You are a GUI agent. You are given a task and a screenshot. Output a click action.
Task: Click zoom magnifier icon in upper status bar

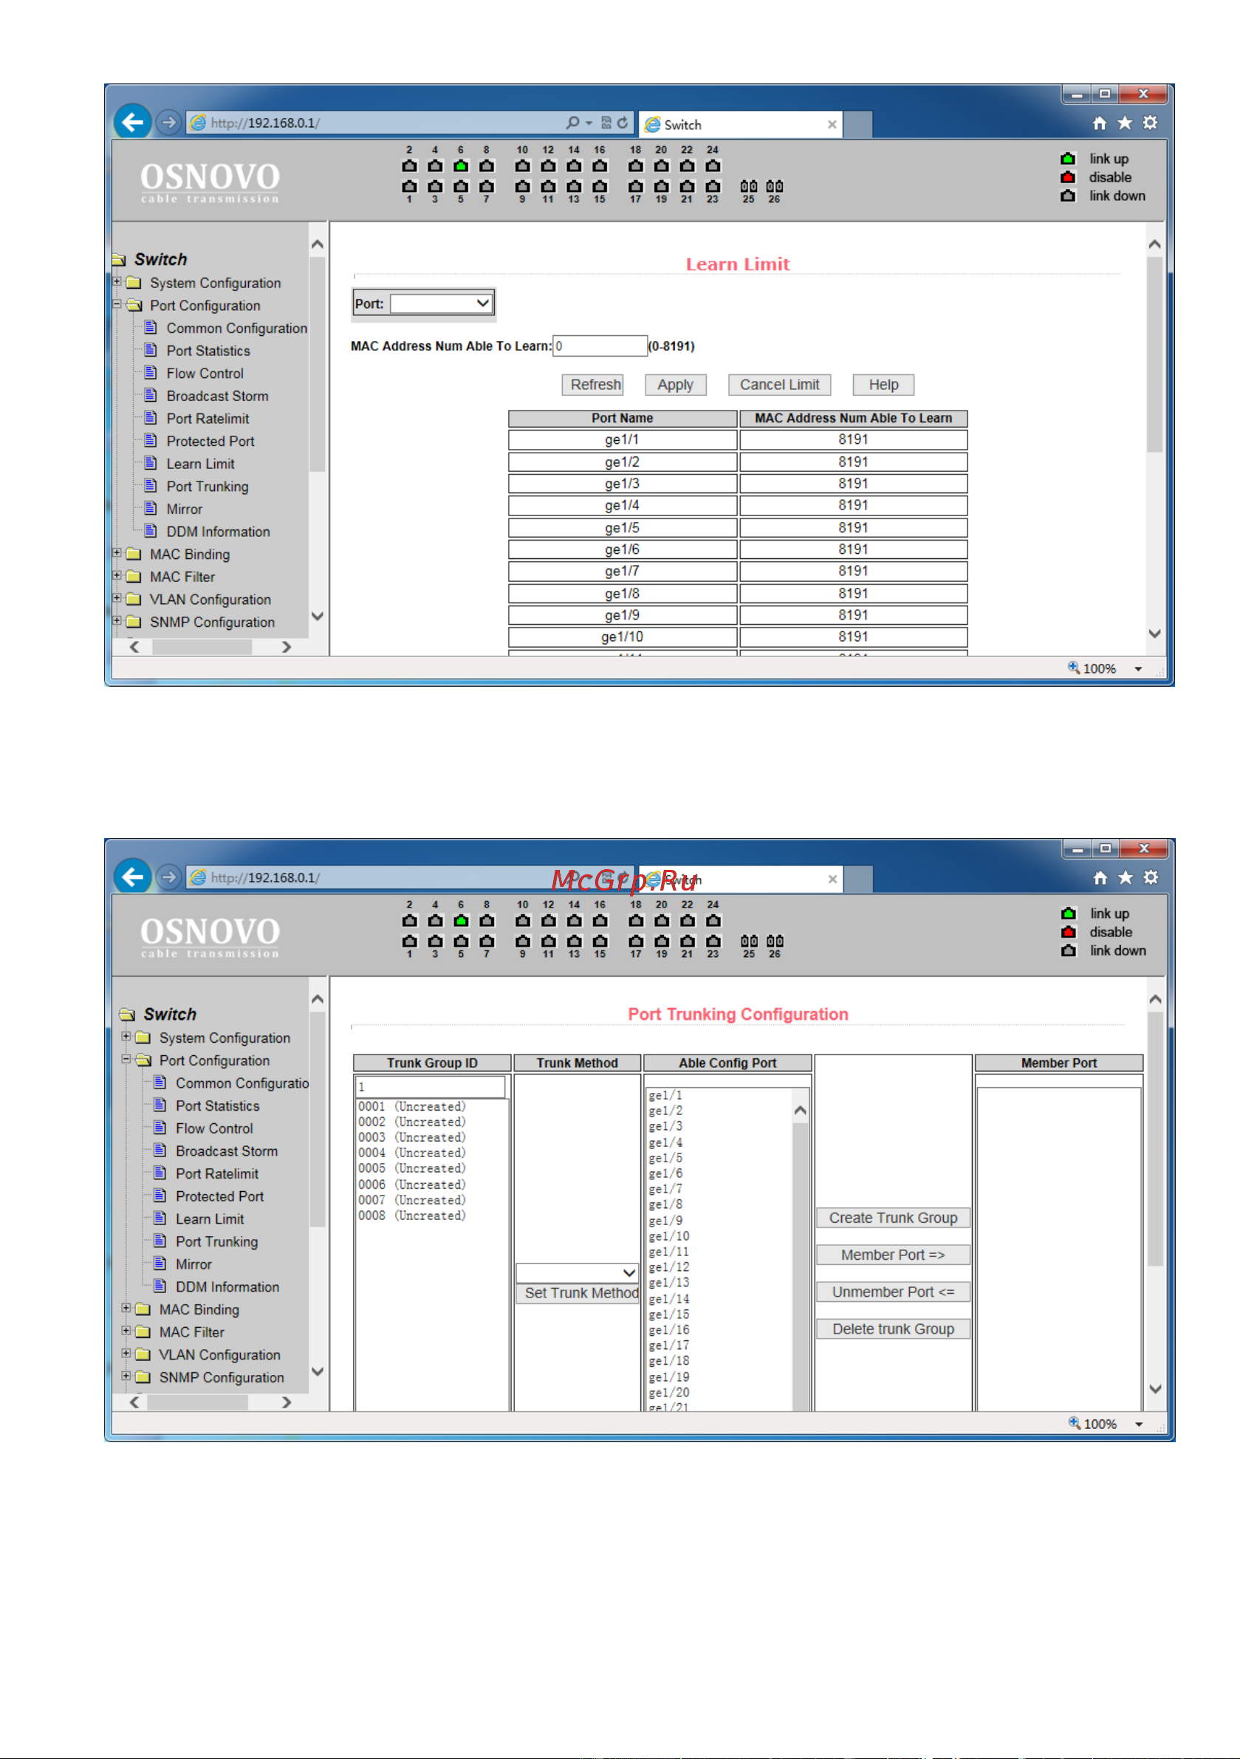(1074, 668)
